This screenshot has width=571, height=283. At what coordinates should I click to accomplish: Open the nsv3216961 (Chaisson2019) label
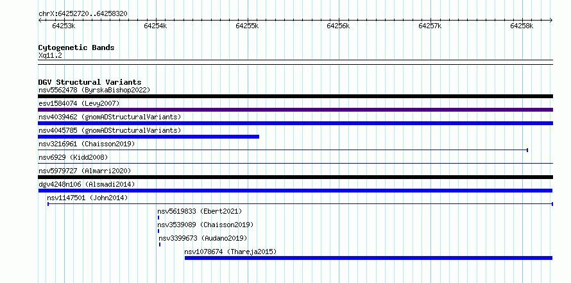pos(87,144)
